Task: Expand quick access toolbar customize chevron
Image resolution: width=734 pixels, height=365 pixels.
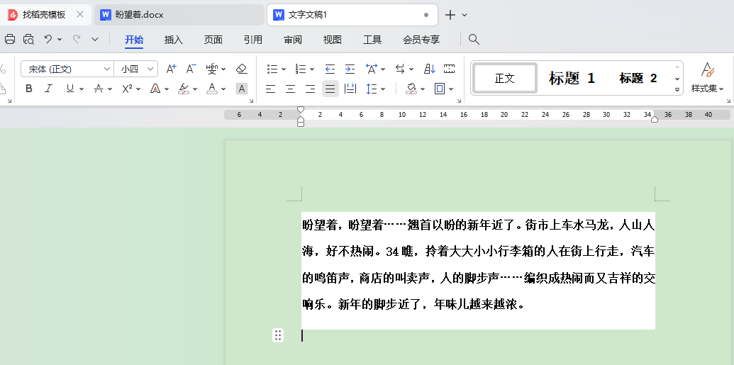Action: [95, 40]
